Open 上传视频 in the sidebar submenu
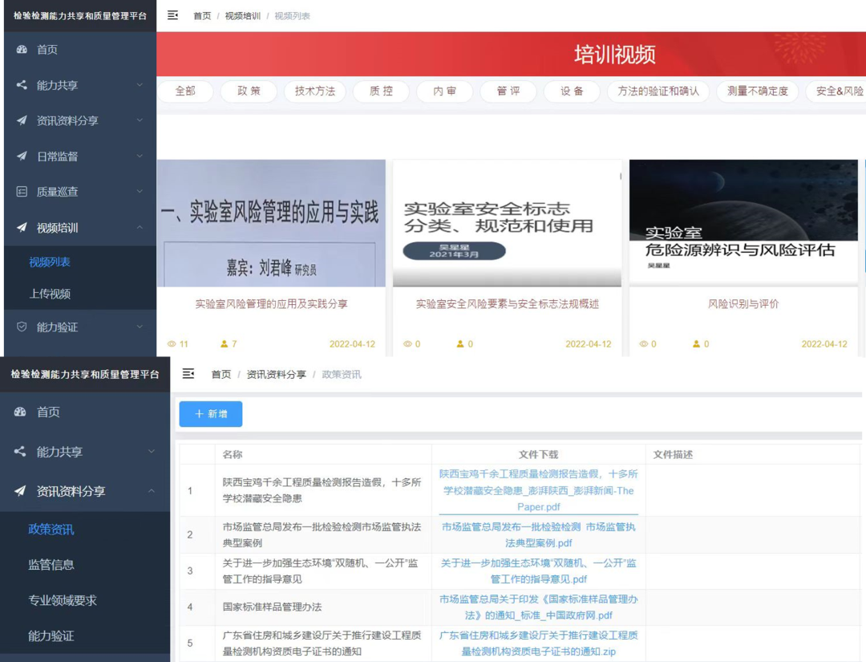 (x=50, y=294)
